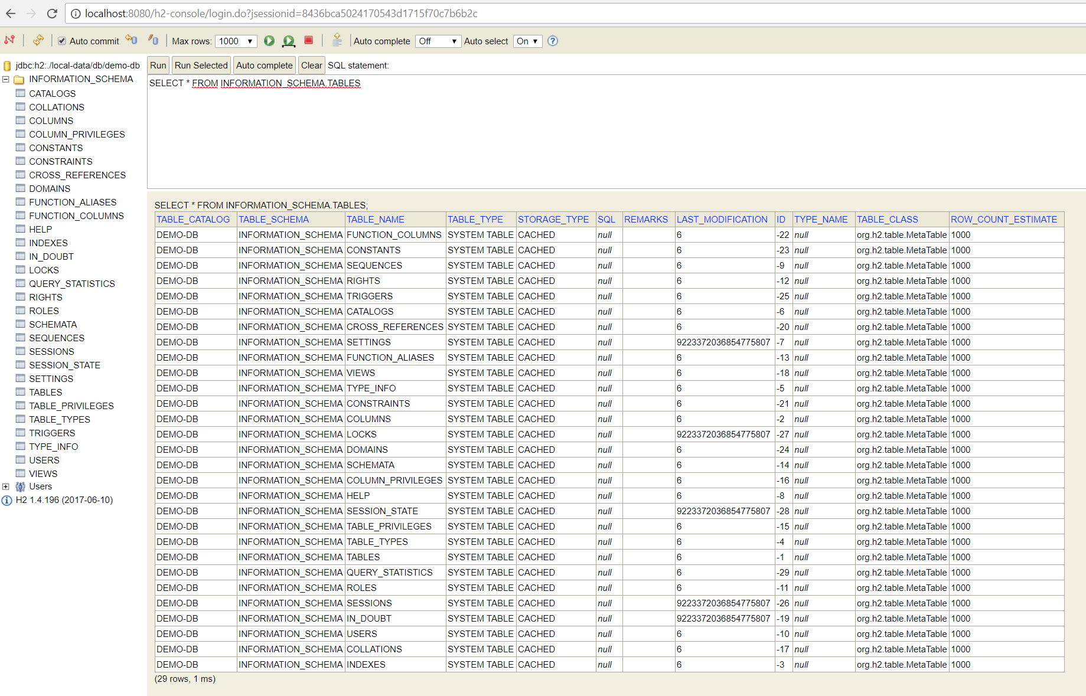Screen dimensions: 1086x696
Task: Reload the page with browser refresh icon
Action: (52, 13)
